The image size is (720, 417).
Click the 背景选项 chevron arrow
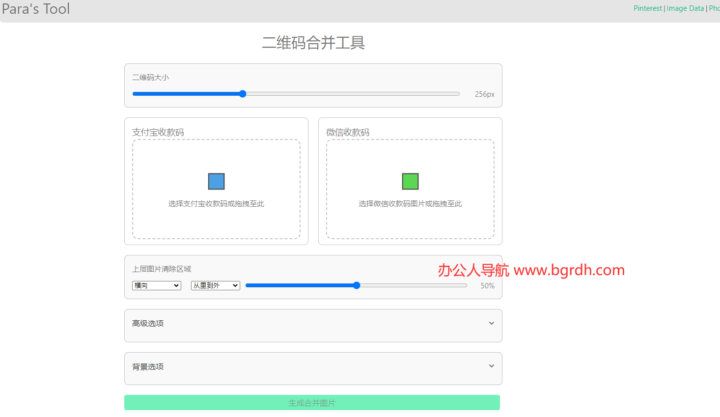[x=492, y=366]
